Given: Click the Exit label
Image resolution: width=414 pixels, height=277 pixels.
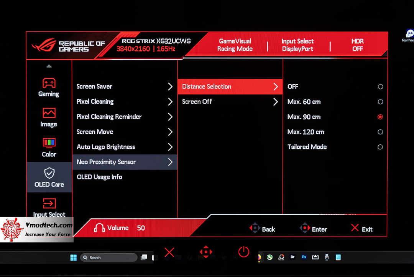Looking at the screenshot, I should [367, 229].
